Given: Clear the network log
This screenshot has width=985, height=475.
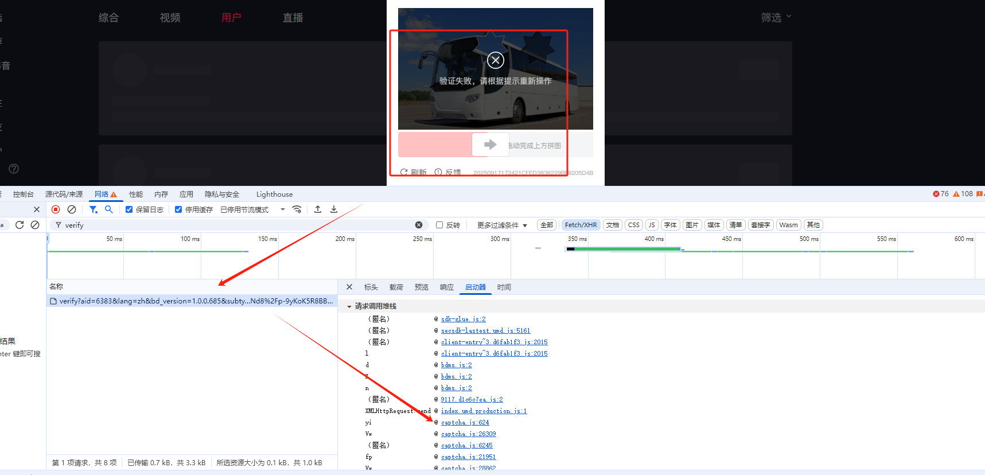Looking at the screenshot, I should coord(72,209).
